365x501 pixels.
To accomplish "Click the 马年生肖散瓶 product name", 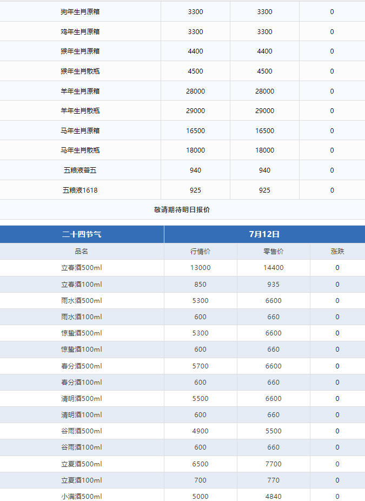I will (80, 150).
